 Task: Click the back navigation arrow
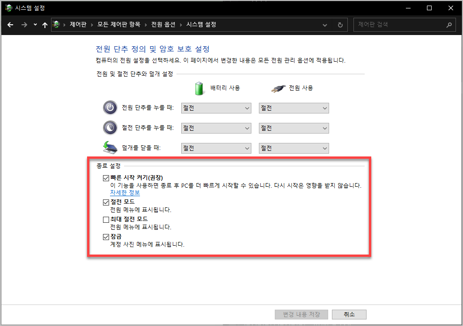pos(10,25)
